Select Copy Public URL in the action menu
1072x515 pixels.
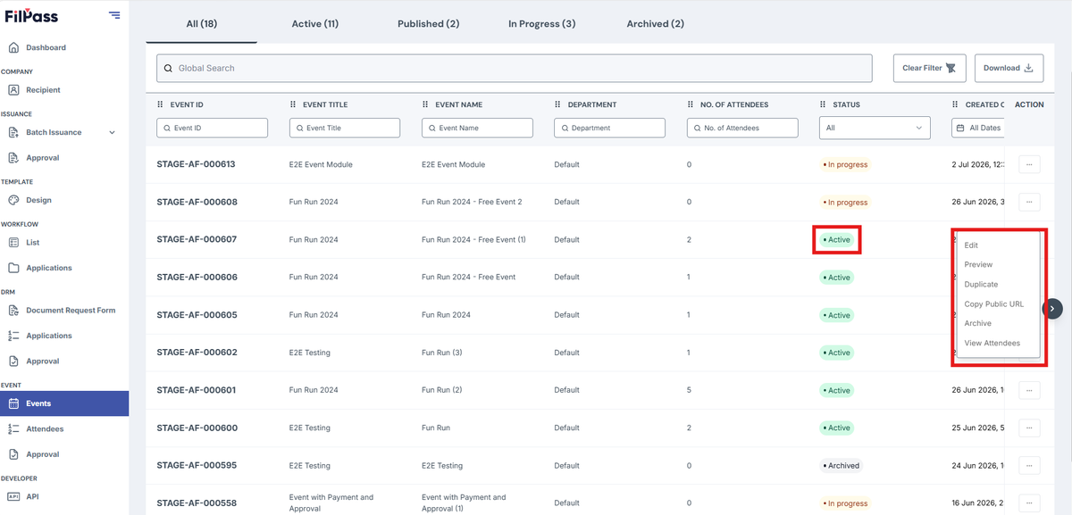click(994, 304)
